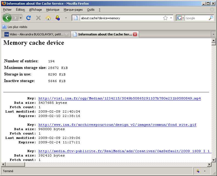Click the page identity icon in address bar
The width and height of the screenshot is (217, 176).
coord(76,18)
